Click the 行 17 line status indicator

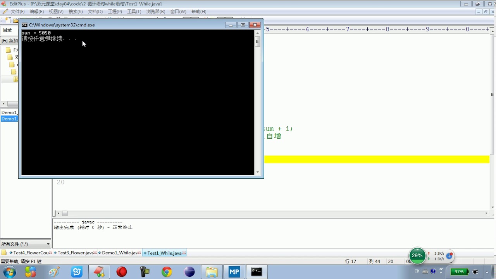click(x=351, y=262)
